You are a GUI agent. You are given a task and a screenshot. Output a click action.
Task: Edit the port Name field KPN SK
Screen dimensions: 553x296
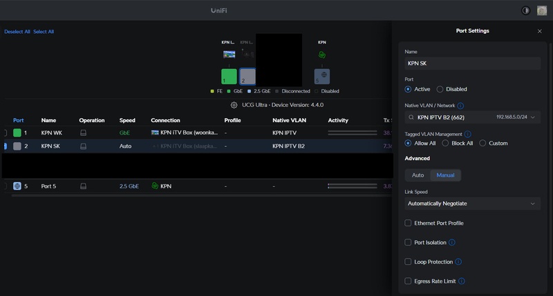[473, 63]
